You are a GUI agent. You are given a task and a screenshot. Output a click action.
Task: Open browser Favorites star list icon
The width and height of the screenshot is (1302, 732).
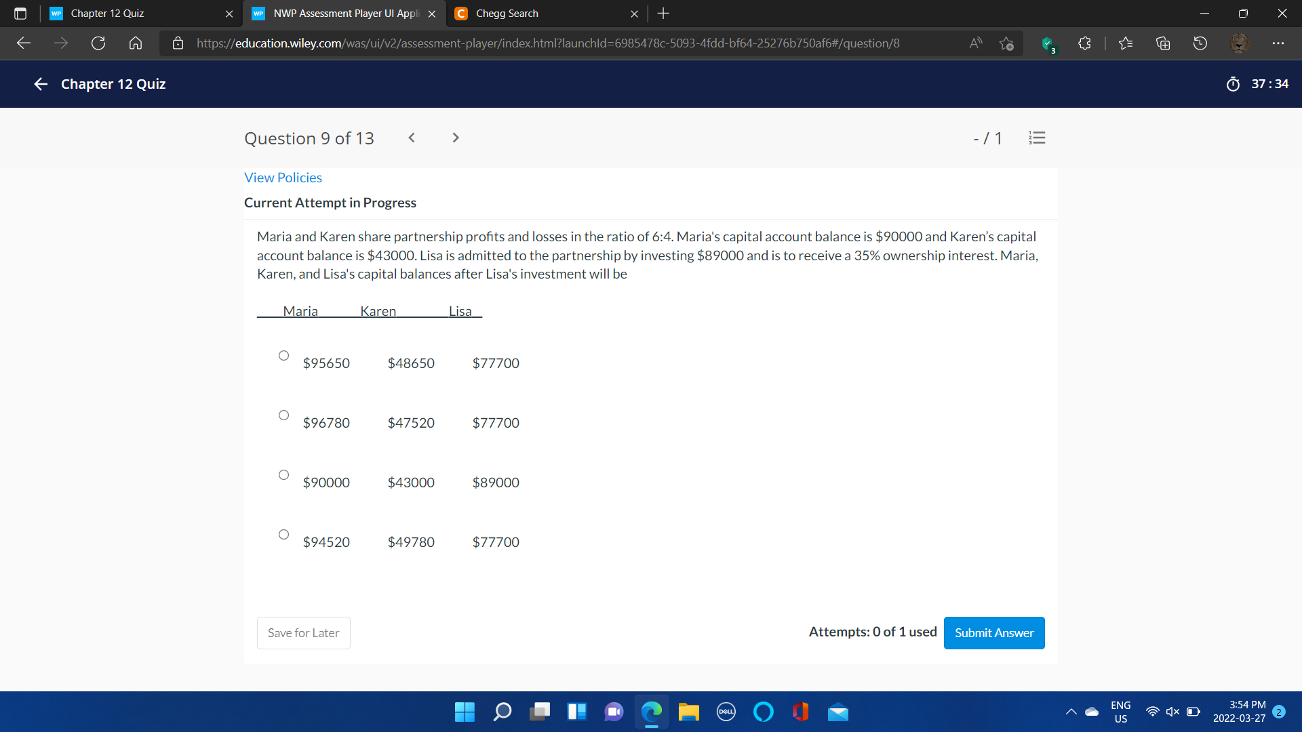(x=1126, y=43)
